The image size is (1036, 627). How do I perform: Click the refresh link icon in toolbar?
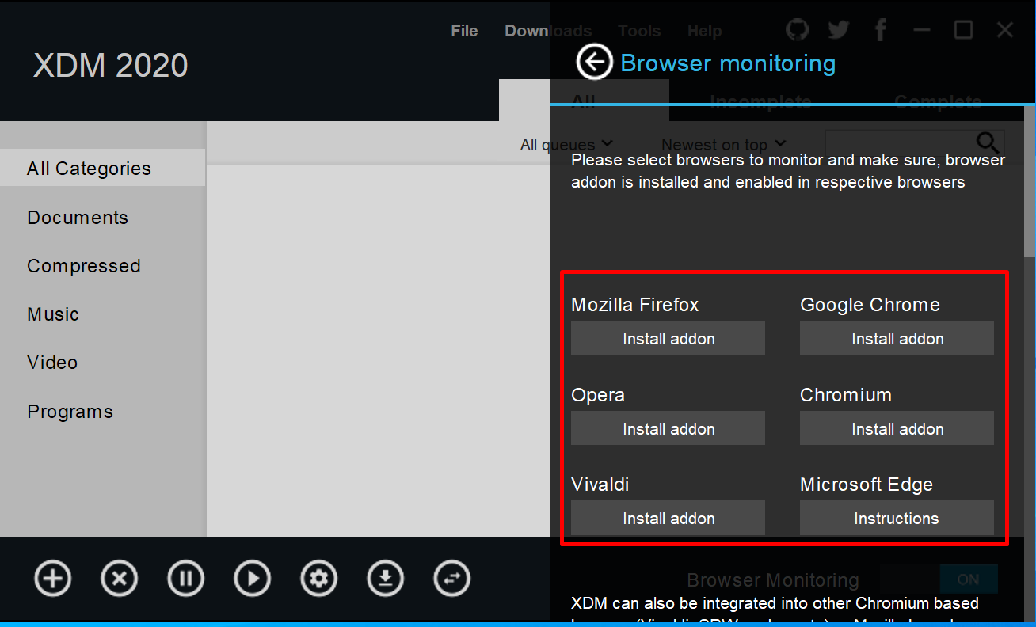[451, 578]
